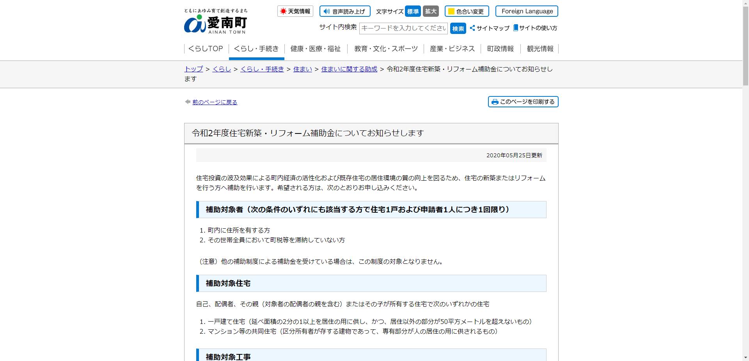Image resolution: width=749 pixels, height=361 pixels.
Task: Open 住まいに関する助成 breadcrumb link
Action: pos(349,69)
